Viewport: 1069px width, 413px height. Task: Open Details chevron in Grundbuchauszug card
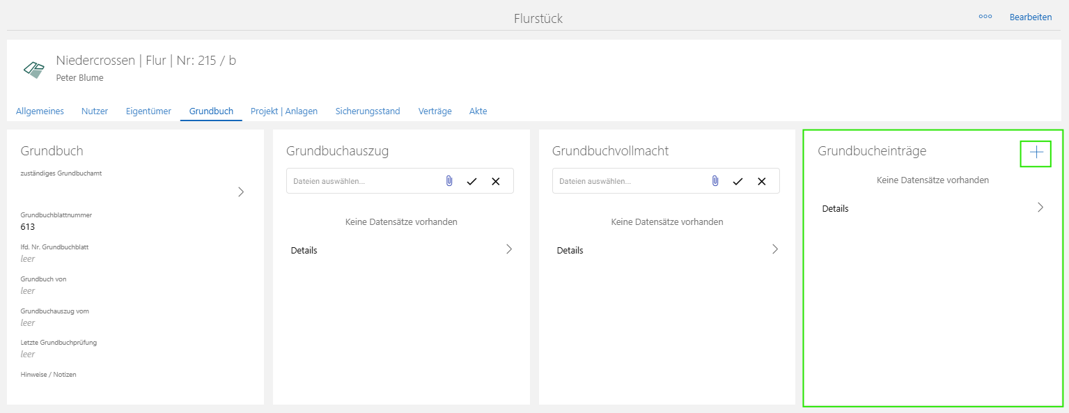tap(509, 249)
